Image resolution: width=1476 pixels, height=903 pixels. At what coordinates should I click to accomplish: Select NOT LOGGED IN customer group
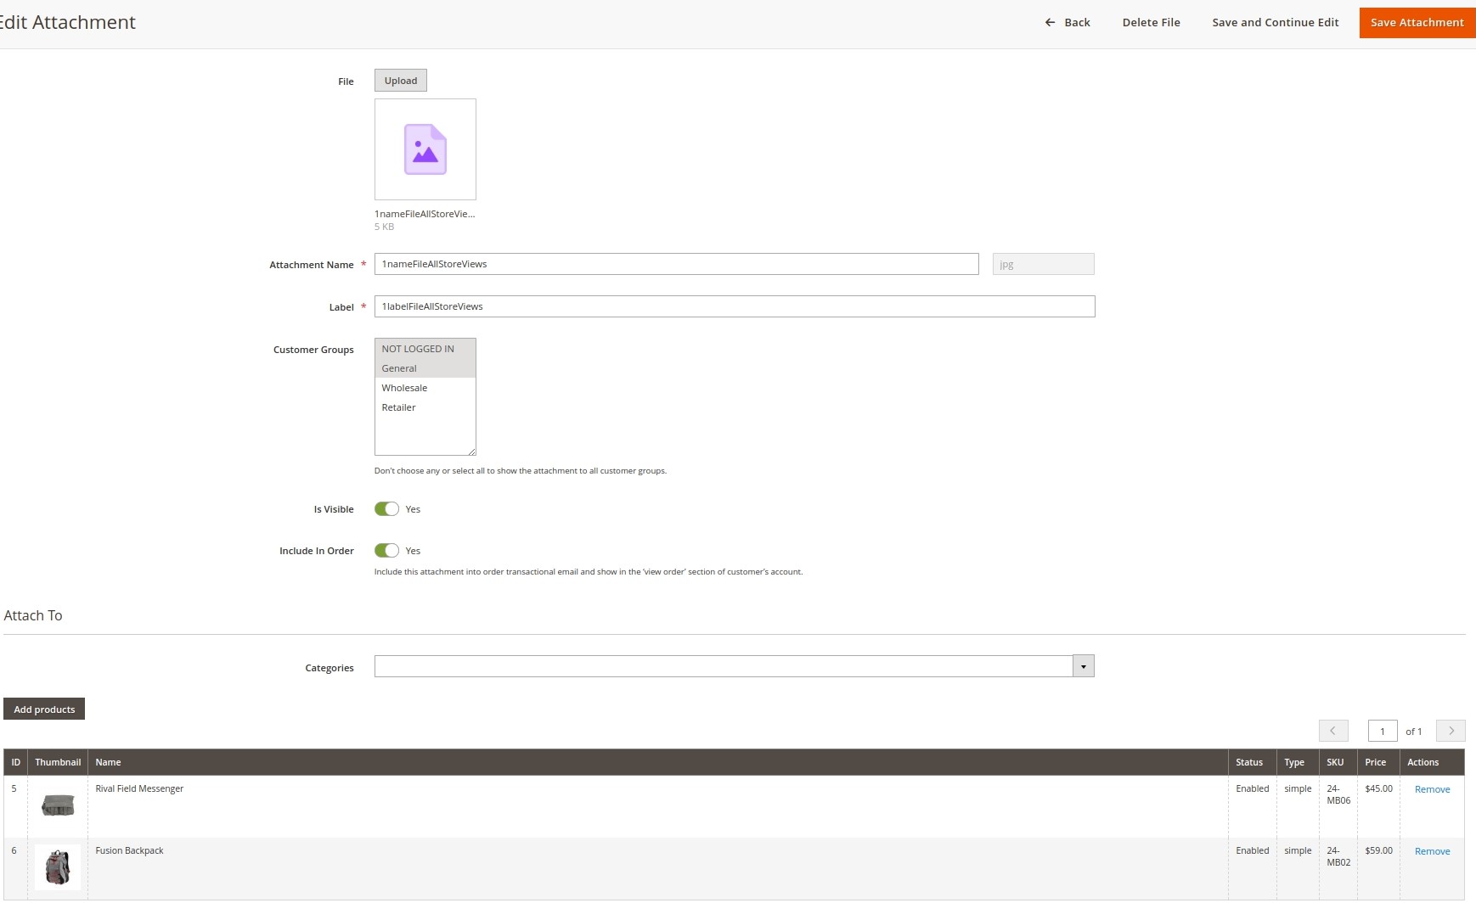418,349
